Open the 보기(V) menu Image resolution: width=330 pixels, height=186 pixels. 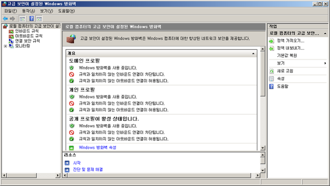[x=46, y=11]
